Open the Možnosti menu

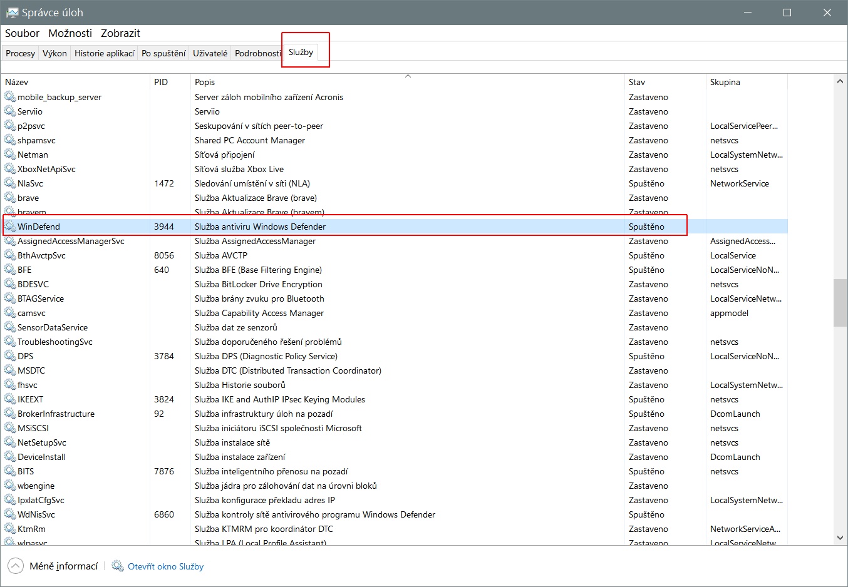pyautogui.click(x=70, y=33)
